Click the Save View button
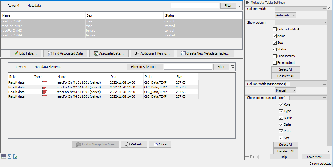333x167 pixels. coord(316,157)
